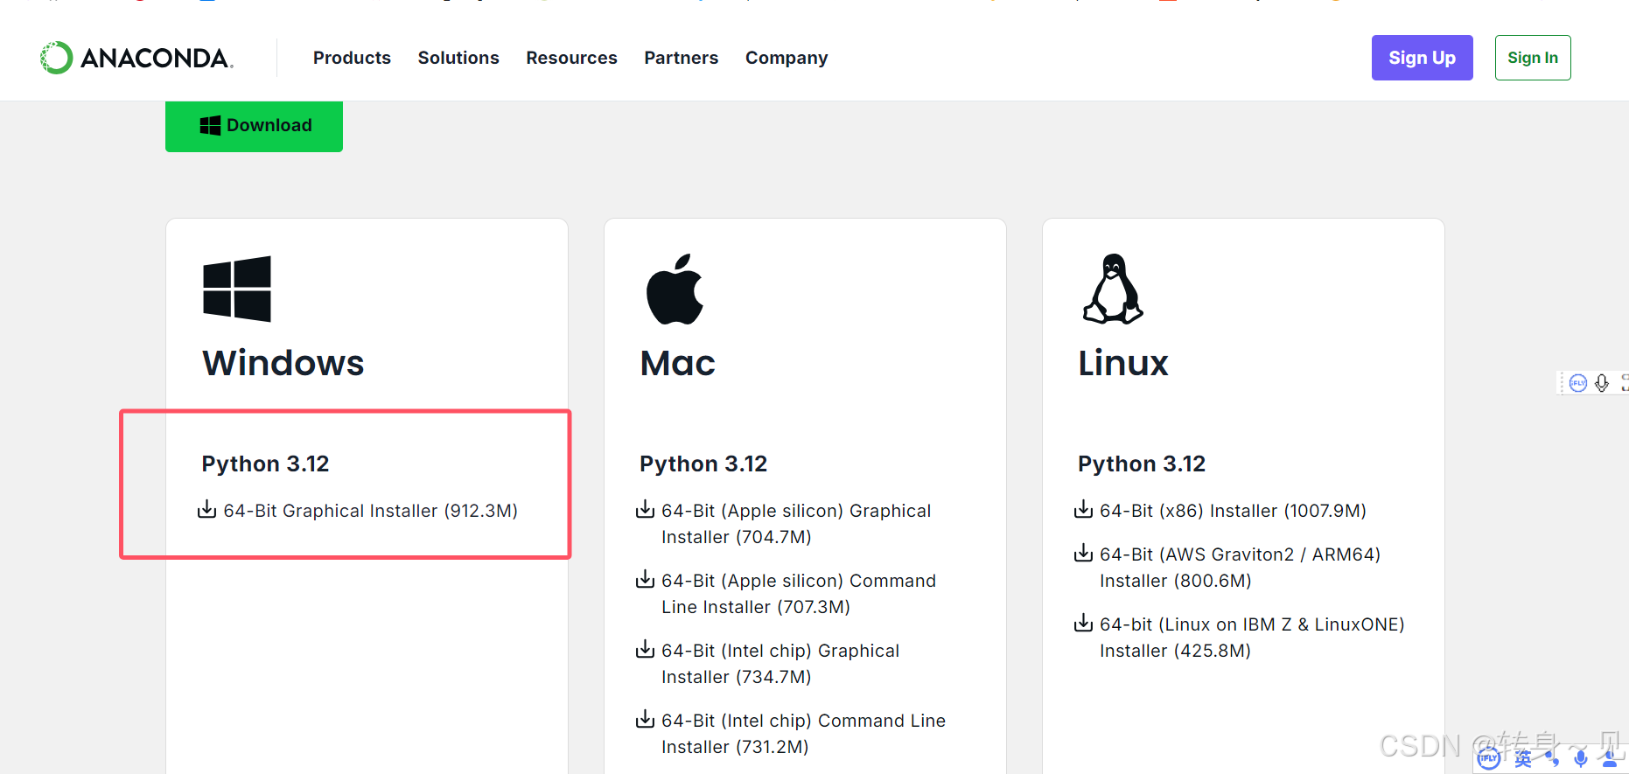The width and height of the screenshot is (1629, 774).
Task: Click the Sign Up button
Action: tap(1422, 58)
